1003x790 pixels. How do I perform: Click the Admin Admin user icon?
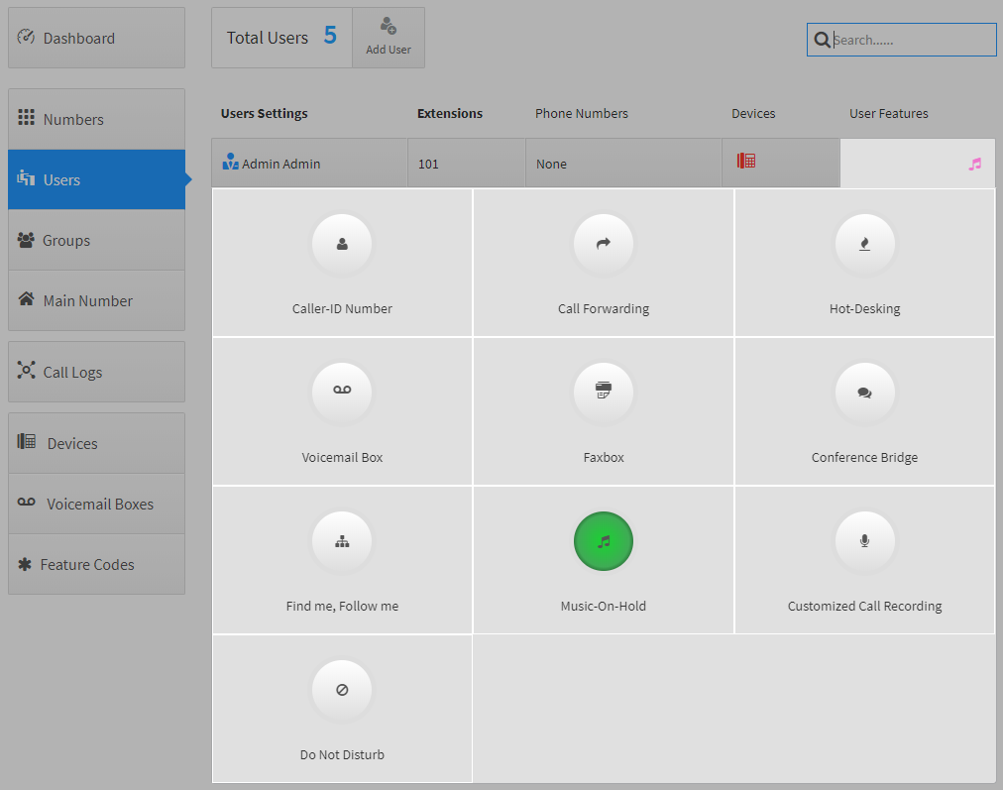[x=230, y=162]
